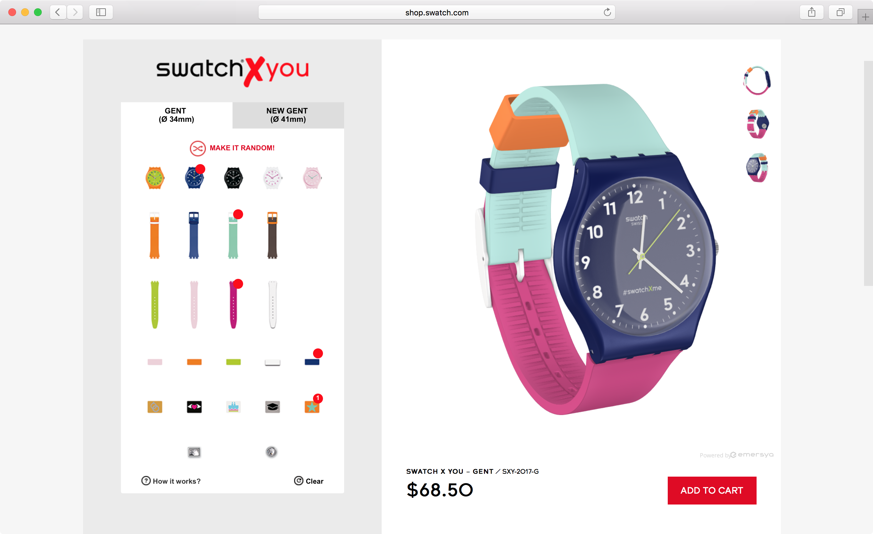
Task: Add the watch to cart
Action: click(x=712, y=490)
